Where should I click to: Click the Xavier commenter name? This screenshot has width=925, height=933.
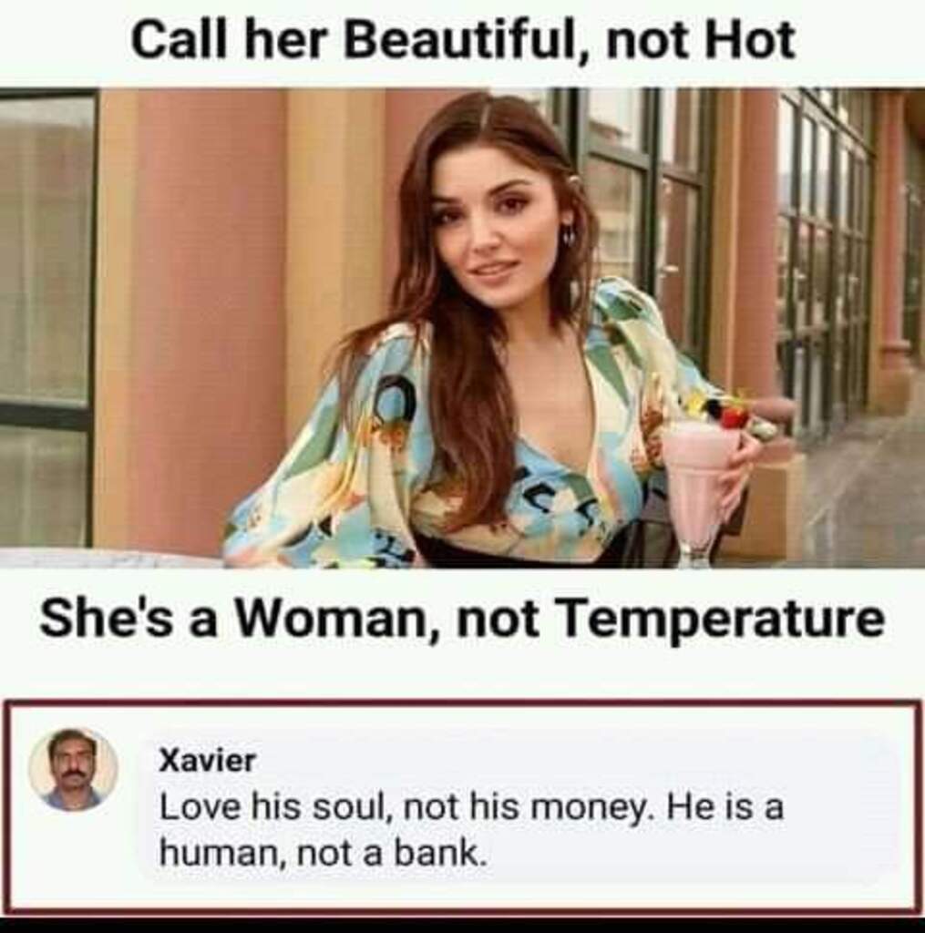click(207, 761)
